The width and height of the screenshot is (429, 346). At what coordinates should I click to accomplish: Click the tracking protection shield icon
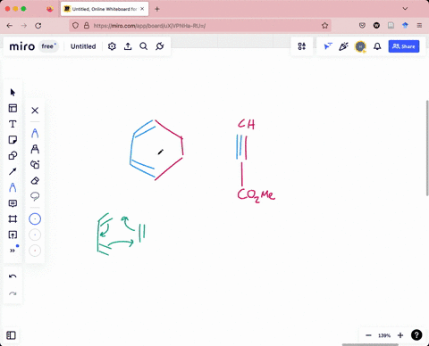tap(75, 26)
